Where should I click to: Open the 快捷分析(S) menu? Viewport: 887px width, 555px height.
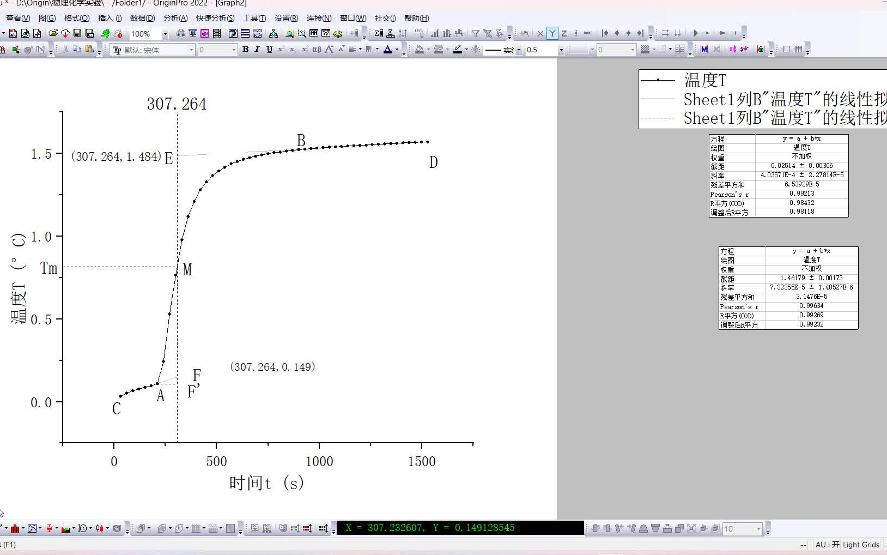(x=215, y=18)
